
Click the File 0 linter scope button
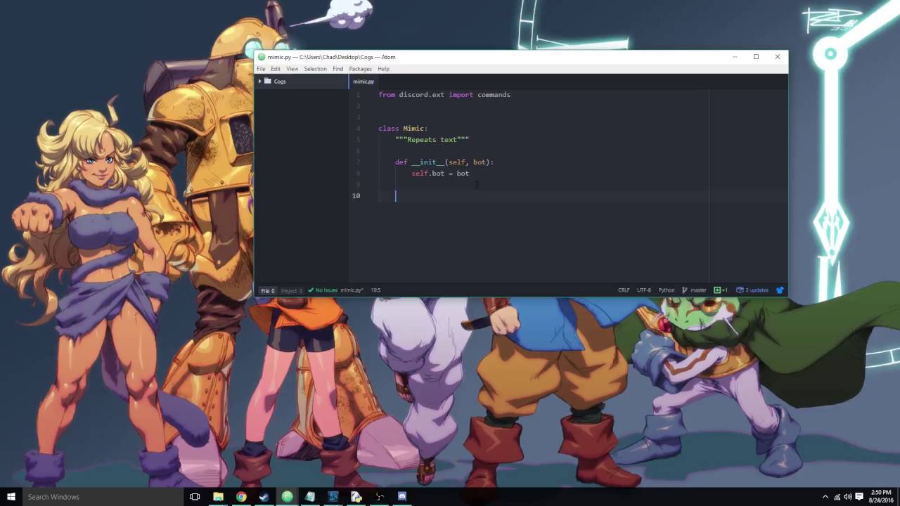(268, 290)
